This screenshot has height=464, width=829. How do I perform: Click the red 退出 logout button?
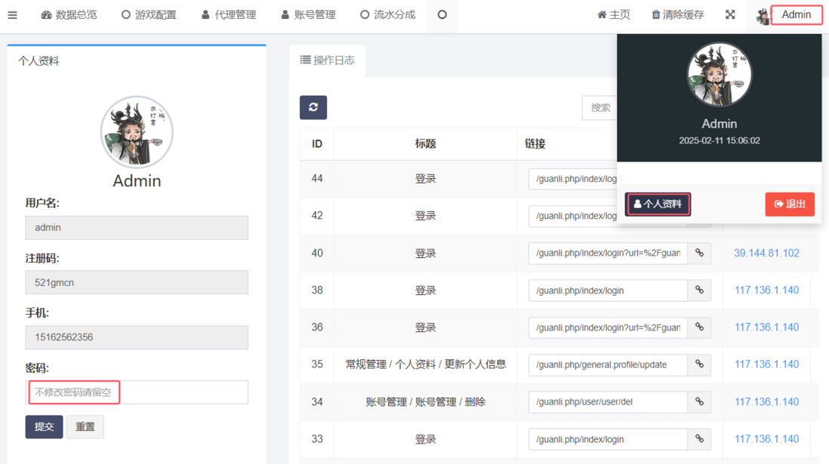point(790,204)
